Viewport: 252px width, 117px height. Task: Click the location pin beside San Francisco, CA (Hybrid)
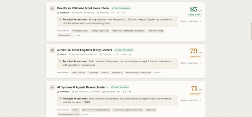click(x=70, y=54)
